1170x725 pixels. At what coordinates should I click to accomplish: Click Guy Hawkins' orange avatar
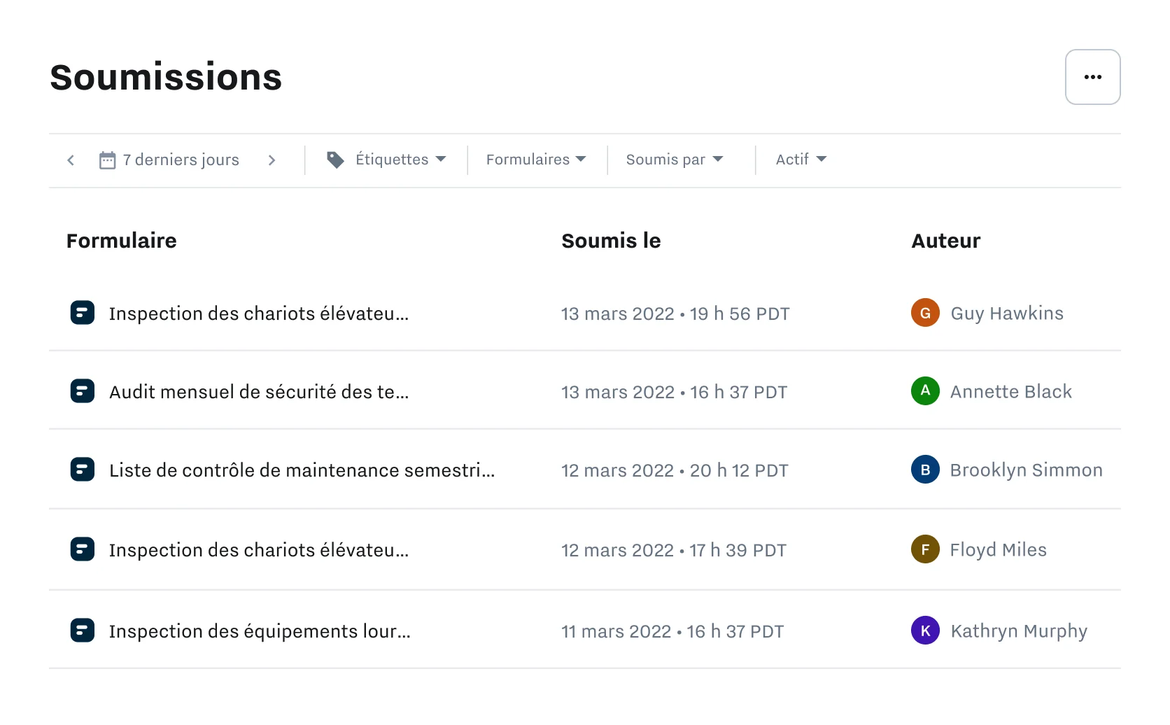925,313
